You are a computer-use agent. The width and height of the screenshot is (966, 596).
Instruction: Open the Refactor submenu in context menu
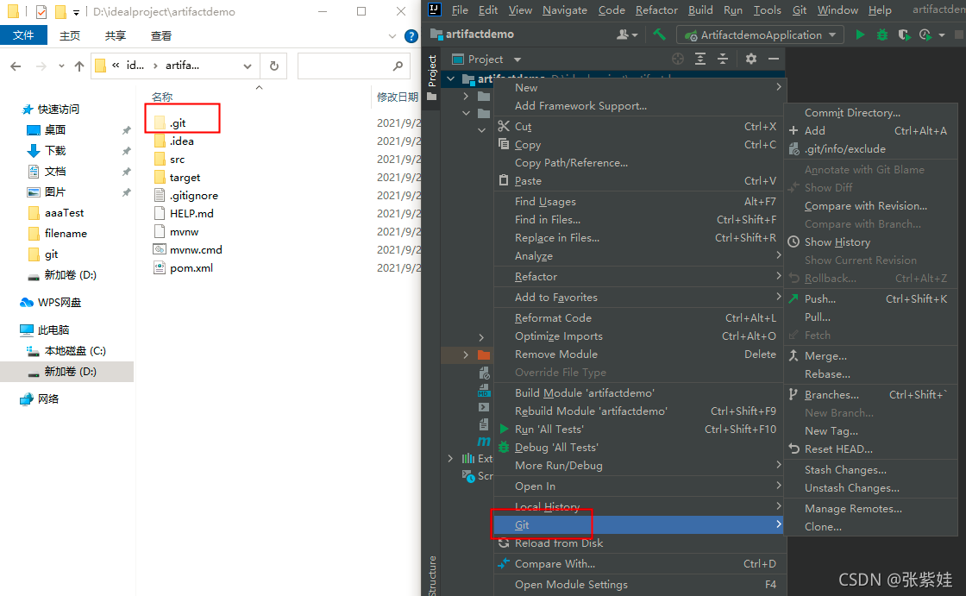[x=639, y=277]
